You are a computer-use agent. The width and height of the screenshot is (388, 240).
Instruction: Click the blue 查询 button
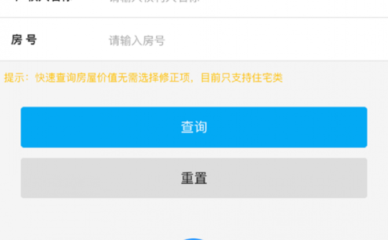click(194, 127)
